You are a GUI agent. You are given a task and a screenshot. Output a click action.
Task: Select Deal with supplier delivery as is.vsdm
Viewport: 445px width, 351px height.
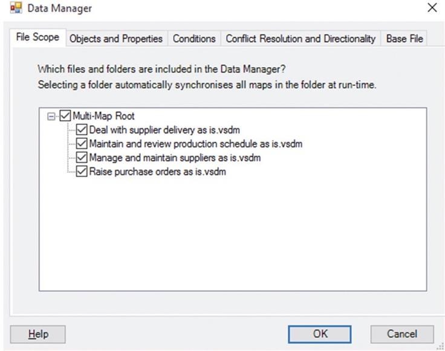tap(164, 130)
